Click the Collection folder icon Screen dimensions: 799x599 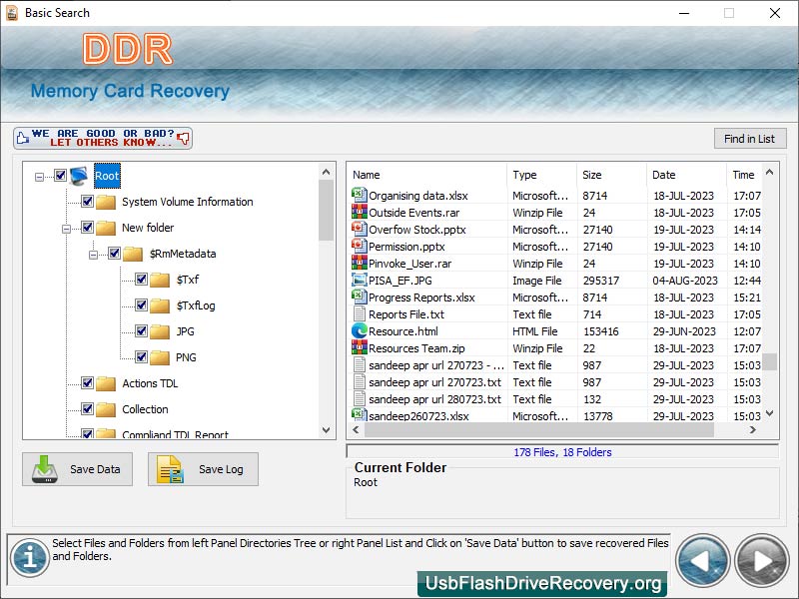coord(106,409)
